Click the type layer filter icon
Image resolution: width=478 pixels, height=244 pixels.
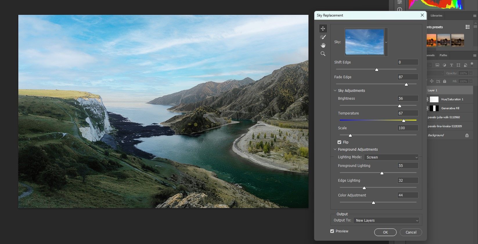pos(451,65)
